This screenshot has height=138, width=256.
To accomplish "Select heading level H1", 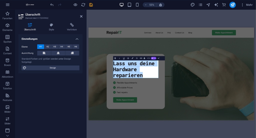I will 40,47.
